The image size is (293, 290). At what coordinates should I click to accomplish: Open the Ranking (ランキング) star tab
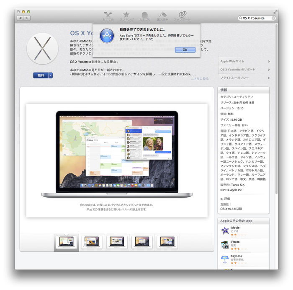(x=126, y=16)
